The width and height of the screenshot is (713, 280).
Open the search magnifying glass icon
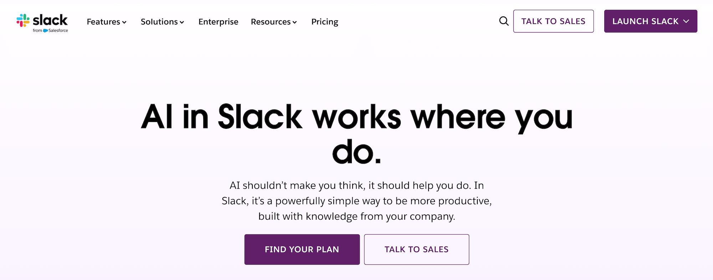coord(504,21)
